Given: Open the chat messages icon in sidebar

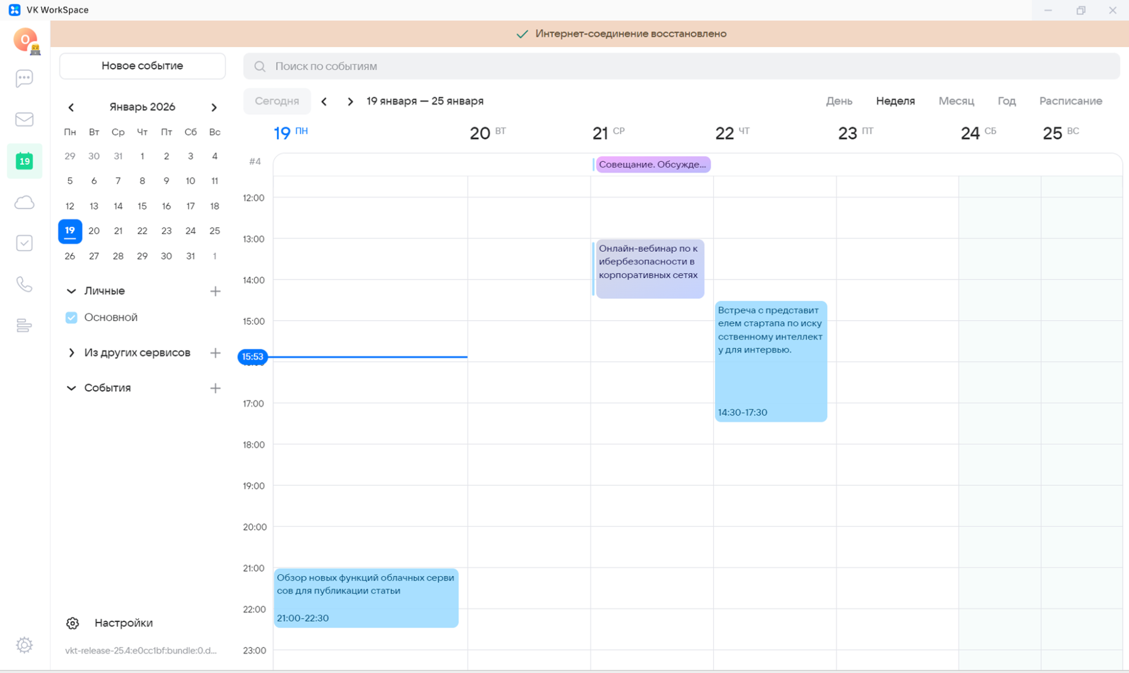Looking at the screenshot, I should pos(24,78).
